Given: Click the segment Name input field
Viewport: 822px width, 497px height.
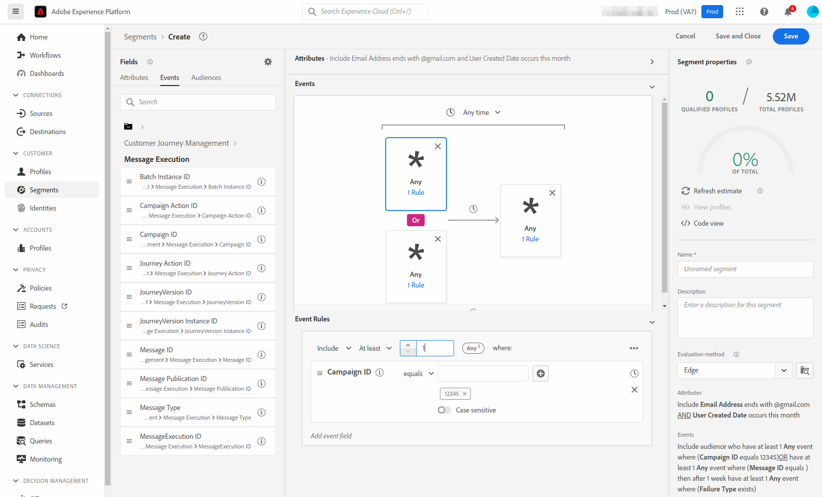Looking at the screenshot, I should [x=745, y=269].
